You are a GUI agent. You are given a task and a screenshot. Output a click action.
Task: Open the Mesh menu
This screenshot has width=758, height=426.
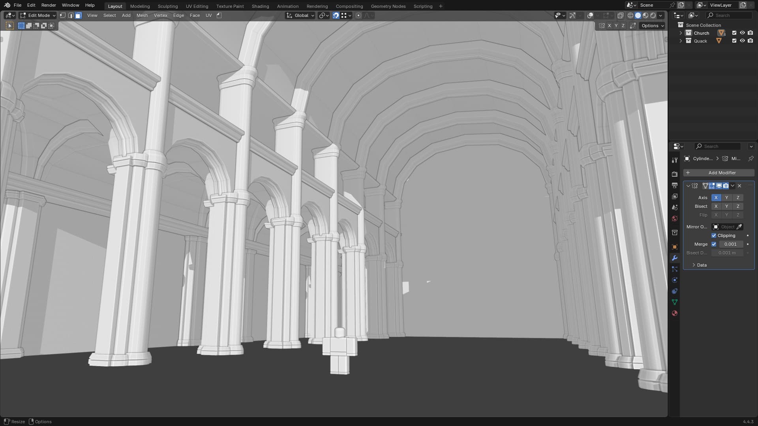[142, 15]
